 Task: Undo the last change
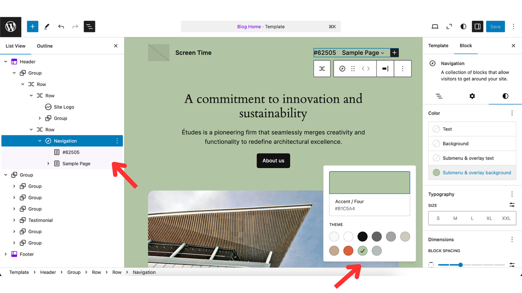click(61, 26)
